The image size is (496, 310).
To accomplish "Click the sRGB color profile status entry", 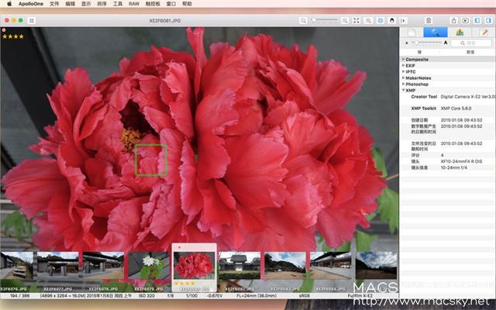I will [x=305, y=296].
